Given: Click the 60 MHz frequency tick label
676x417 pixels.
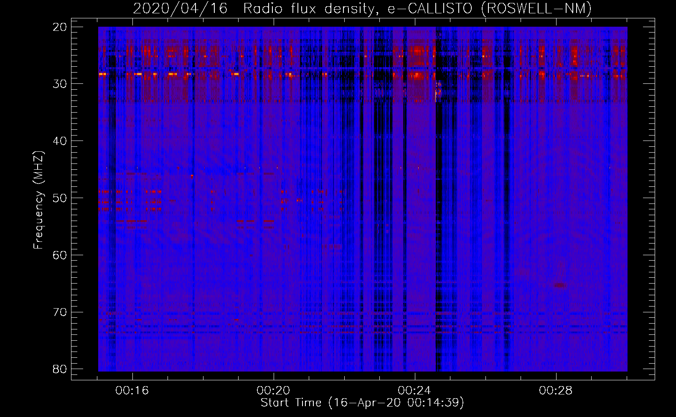Looking at the screenshot, I should pyautogui.click(x=60, y=255).
